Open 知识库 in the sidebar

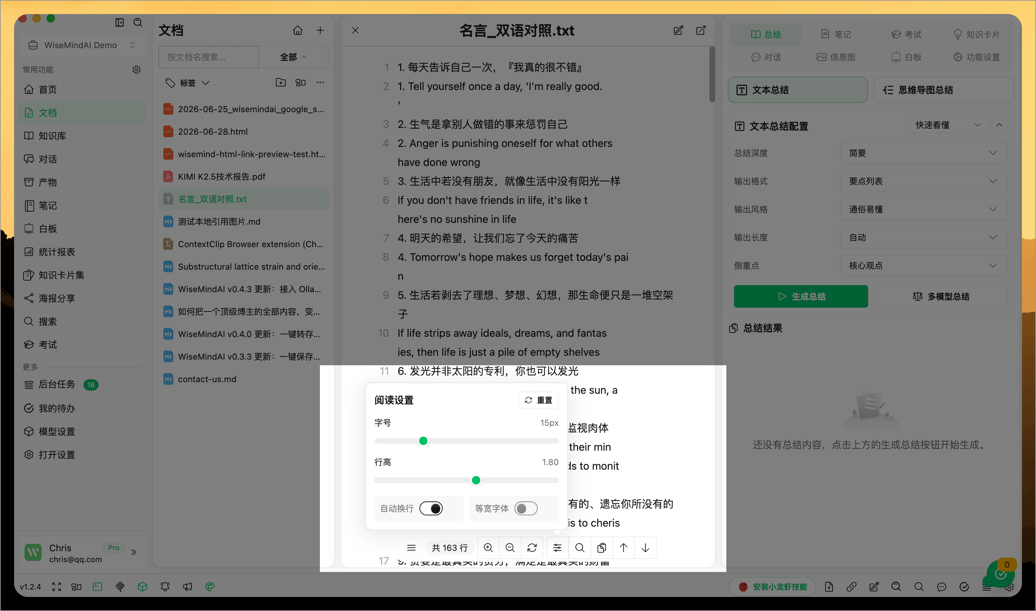click(82, 136)
